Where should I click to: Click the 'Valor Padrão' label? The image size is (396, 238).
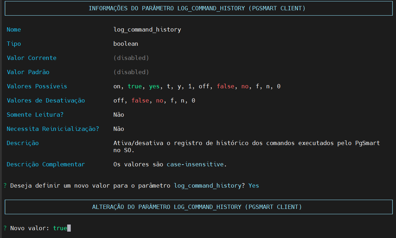[28, 72]
